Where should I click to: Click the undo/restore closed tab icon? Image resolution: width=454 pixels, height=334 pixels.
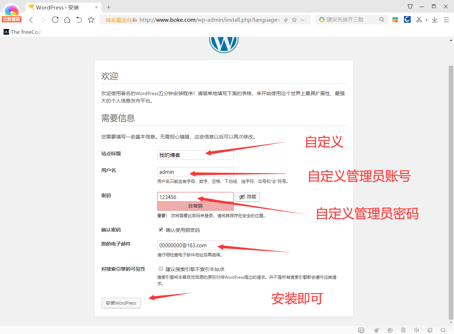(79, 20)
